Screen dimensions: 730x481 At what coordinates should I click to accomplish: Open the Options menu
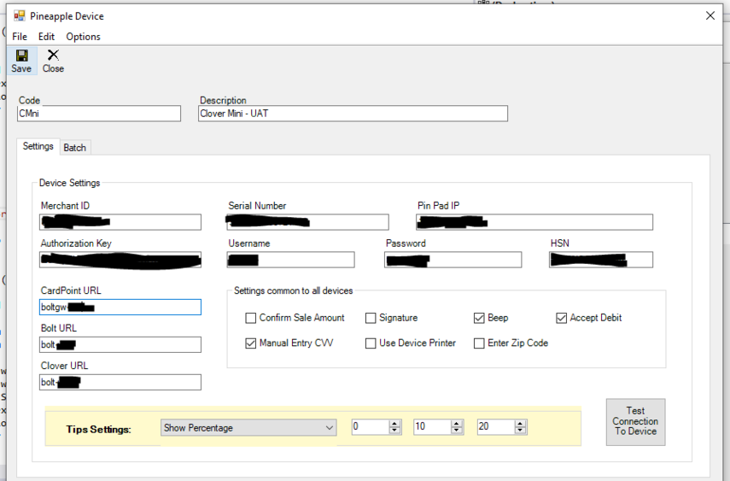[x=83, y=37]
